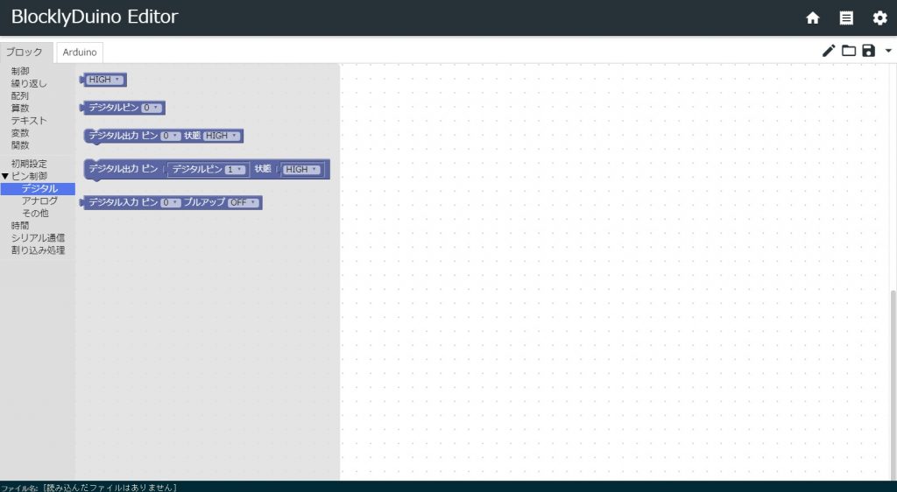
Task: Expand the arrow next to save icon
Action: pyautogui.click(x=888, y=51)
